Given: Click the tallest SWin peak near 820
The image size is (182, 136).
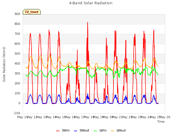Looking at the screenshot, I should 88,22.
